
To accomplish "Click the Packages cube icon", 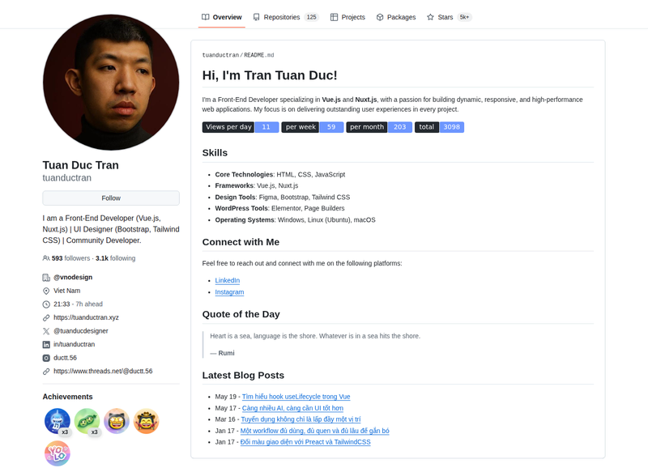I will (380, 17).
